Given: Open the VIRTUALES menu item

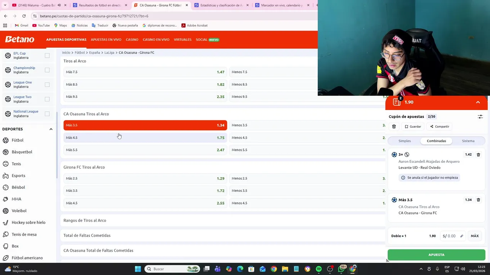Looking at the screenshot, I should pos(183,40).
